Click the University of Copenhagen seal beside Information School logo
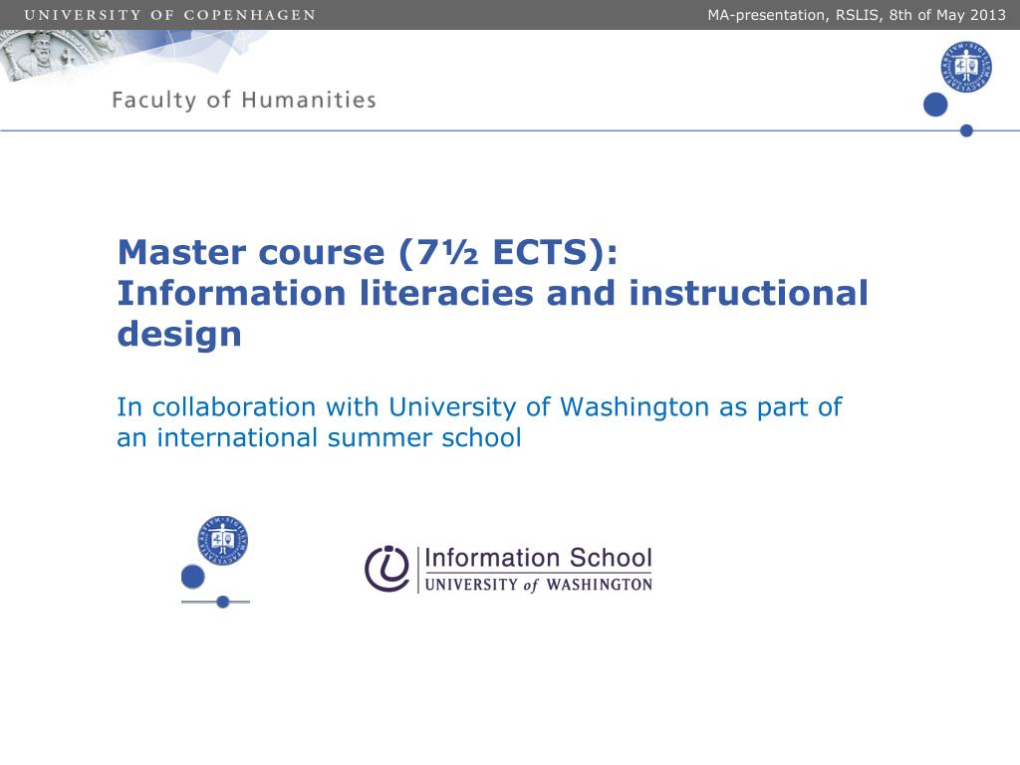This screenshot has width=1020, height=765. tap(222, 541)
